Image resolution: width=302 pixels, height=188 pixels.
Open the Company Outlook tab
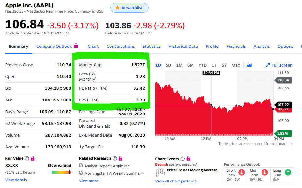coord(54,47)
